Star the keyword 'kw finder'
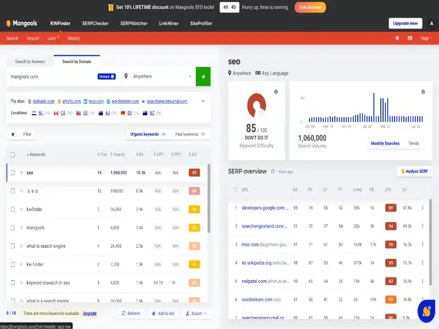 (21, 264)
